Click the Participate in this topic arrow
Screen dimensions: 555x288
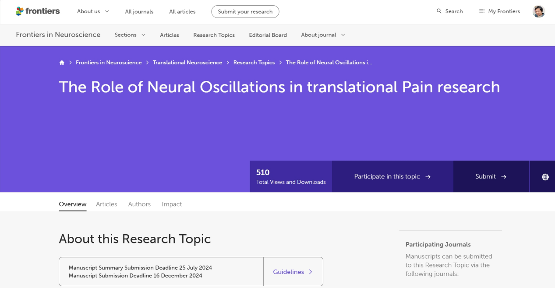pyautogui.click(x=428, y=177)
